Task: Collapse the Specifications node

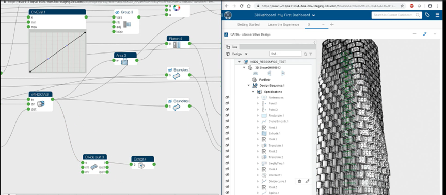Action: point(253,92)
